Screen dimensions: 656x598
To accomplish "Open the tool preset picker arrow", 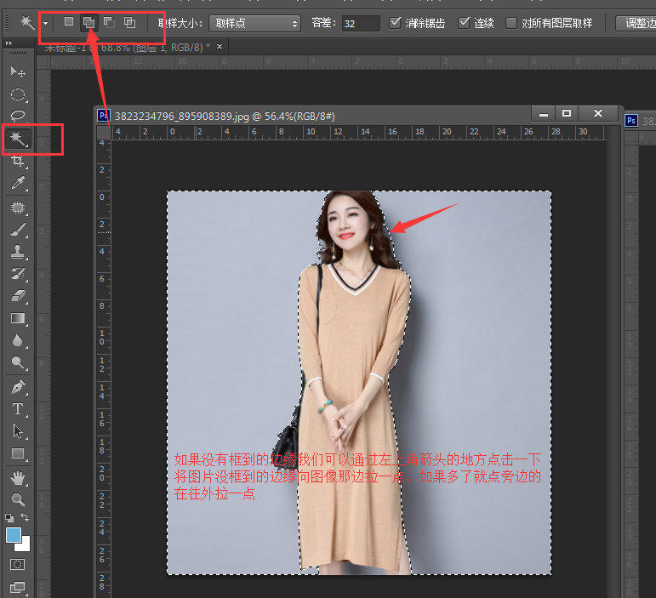I will point(45,23).
